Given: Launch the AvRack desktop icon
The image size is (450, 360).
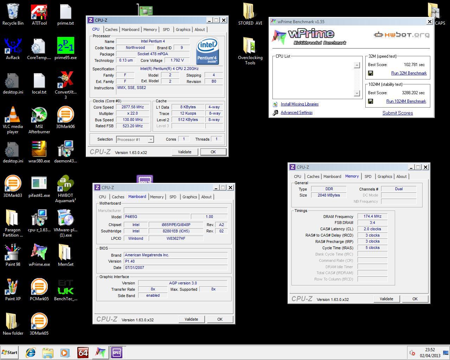Looking at the screenshot, I should tap(13, 49).
